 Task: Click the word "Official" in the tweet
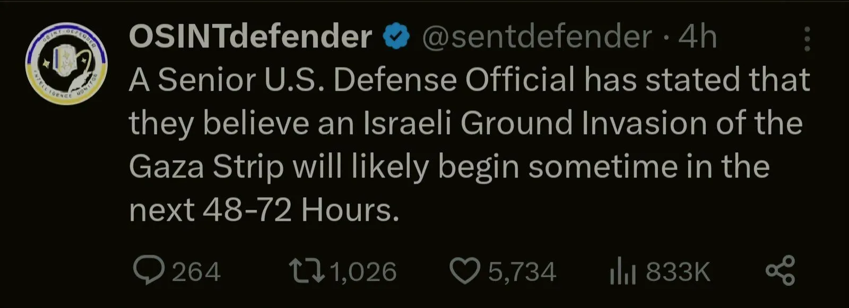click(x=520, y=80)
